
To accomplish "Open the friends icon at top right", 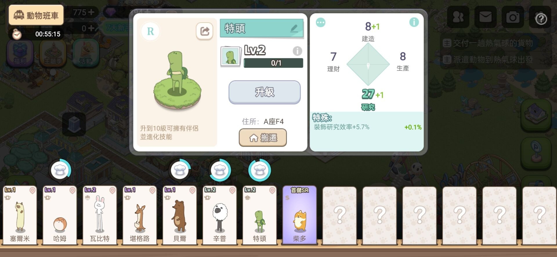I will tap(458, 17).
